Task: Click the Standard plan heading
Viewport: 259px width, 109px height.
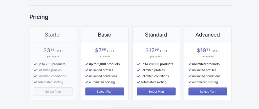Action: tap(156, 35)
